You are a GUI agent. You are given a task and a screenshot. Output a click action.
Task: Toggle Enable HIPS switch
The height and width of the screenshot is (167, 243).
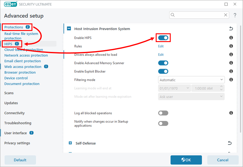pos(163,38)
